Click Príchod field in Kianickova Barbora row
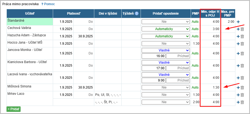The image size is (250, 114). coord(178,68)
